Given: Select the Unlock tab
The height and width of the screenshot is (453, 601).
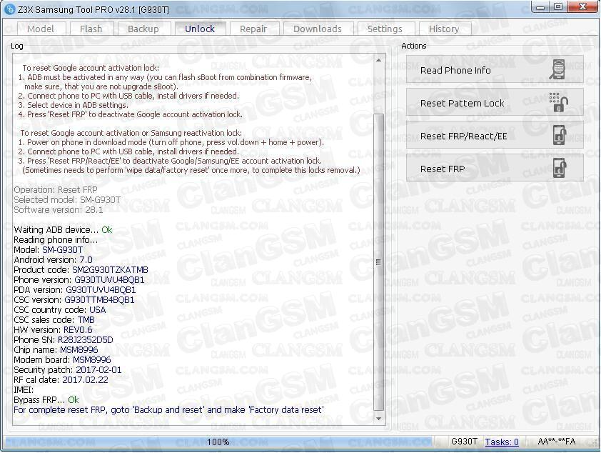Looking at the screenshot, I should 200,29.
